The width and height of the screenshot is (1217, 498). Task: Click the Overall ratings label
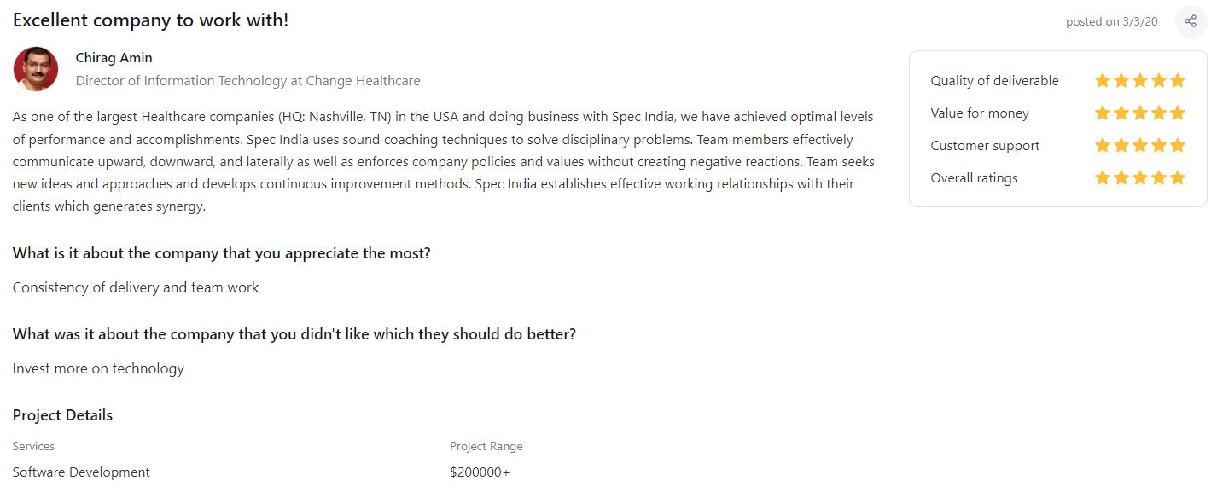point(974,178)
